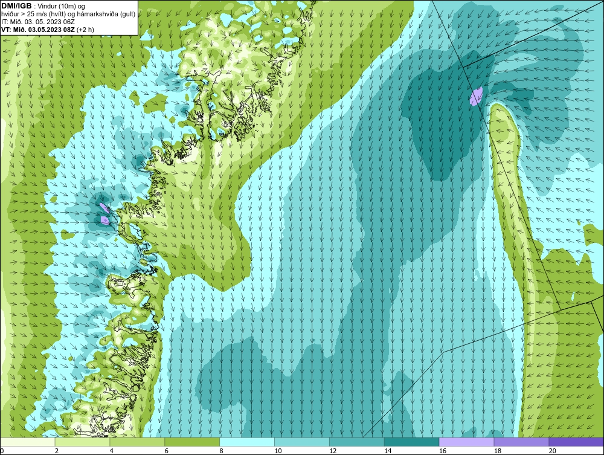604x455 pixels.
Task: Click the 14–16 m/s dark teal legend swatch
Action: (412, 442)
